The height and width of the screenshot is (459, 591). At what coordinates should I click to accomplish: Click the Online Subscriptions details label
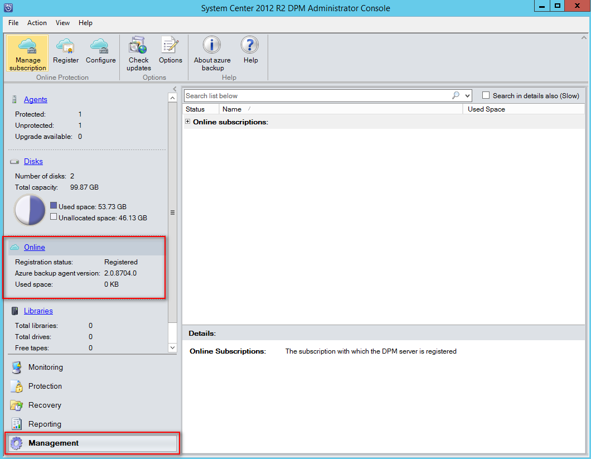227,351
